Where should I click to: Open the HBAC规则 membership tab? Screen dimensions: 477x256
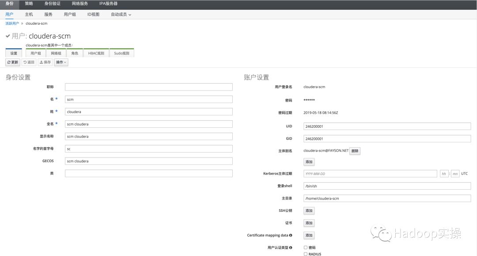96,53
